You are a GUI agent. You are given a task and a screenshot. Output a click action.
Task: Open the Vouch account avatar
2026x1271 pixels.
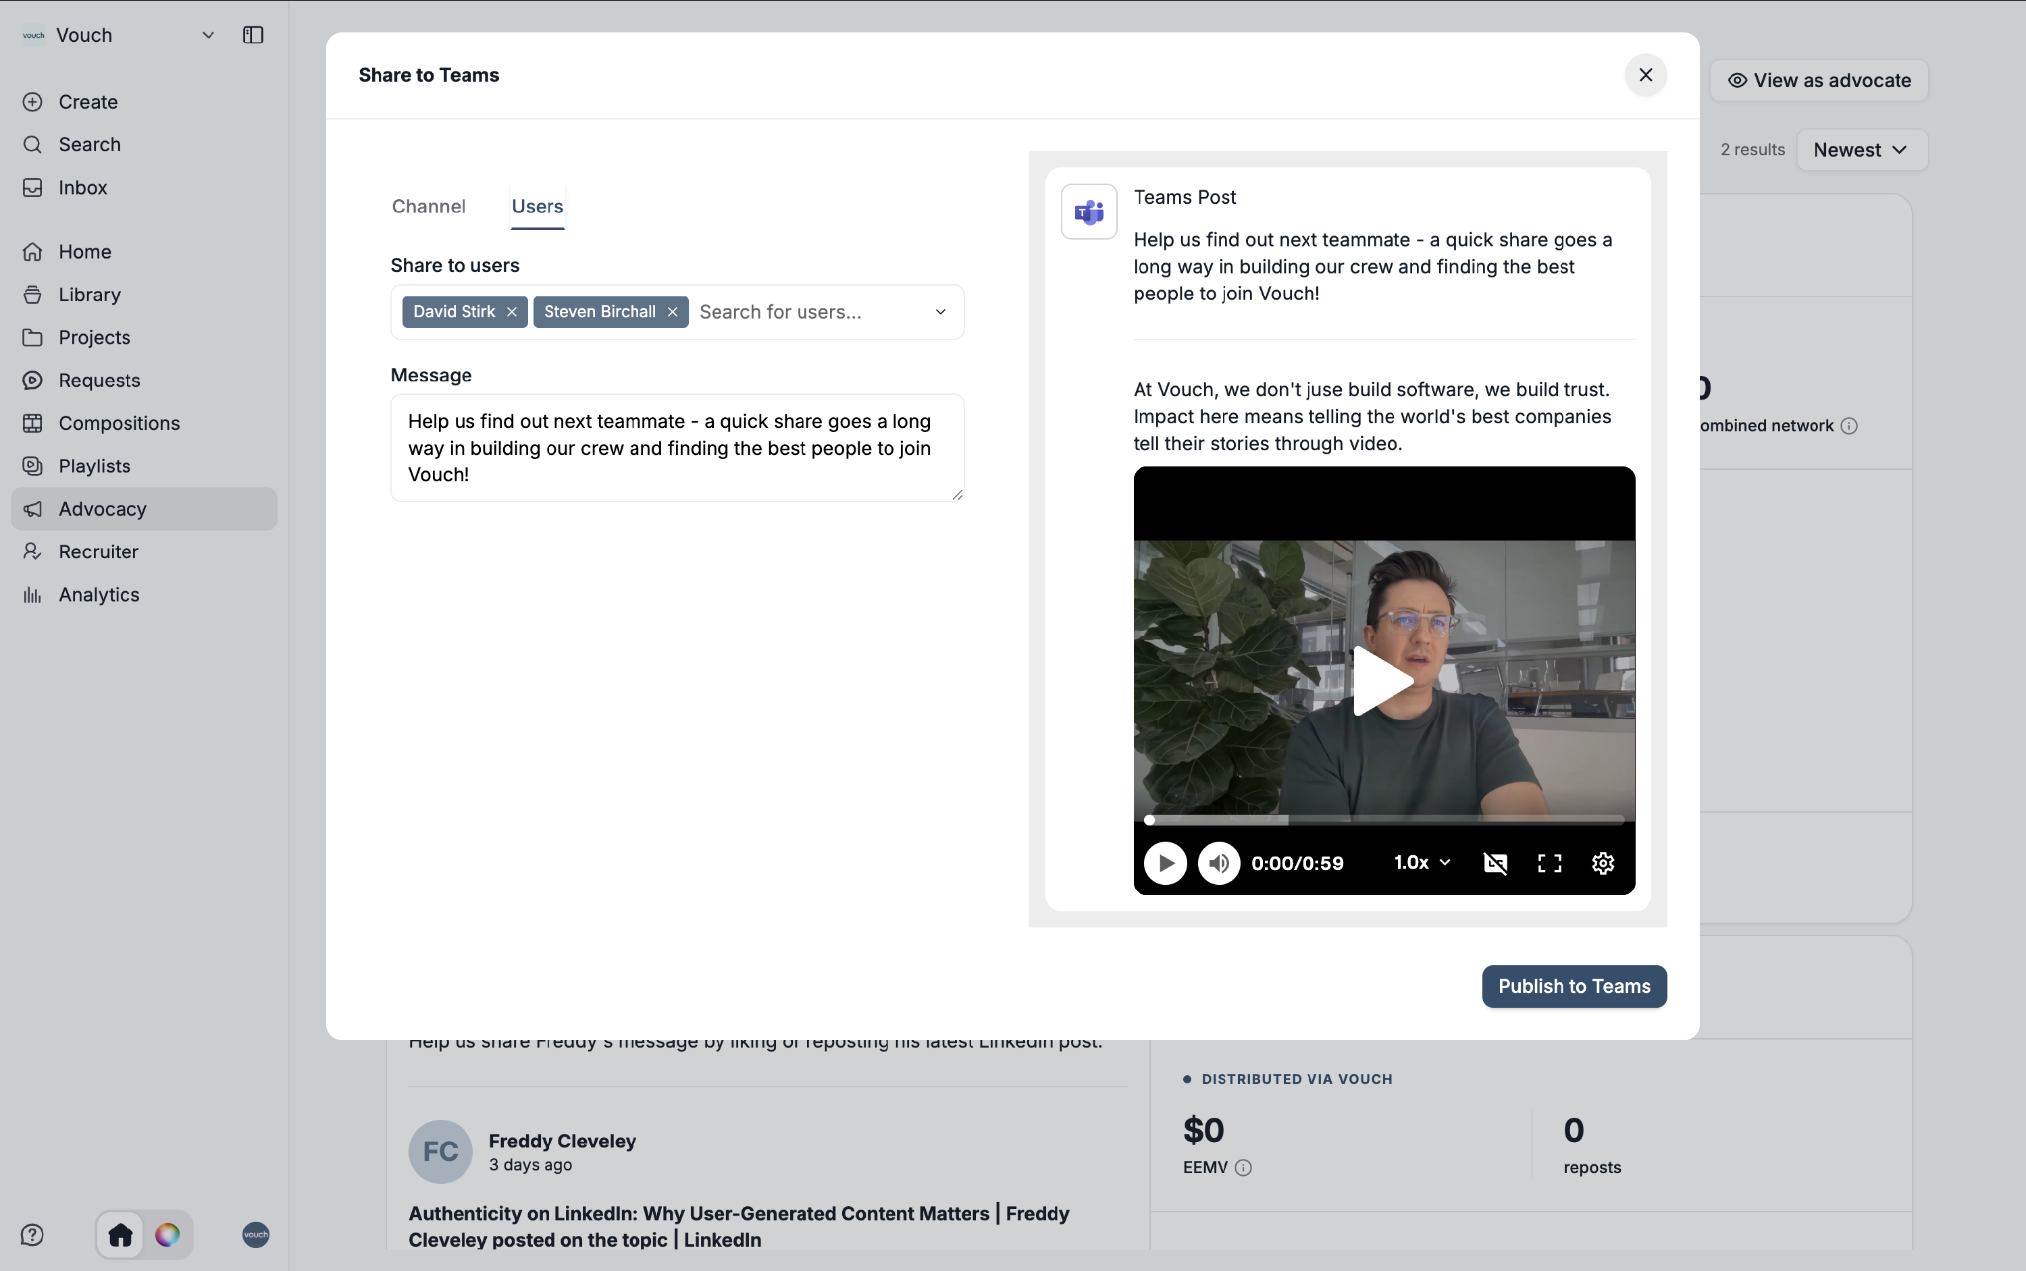256,1235
